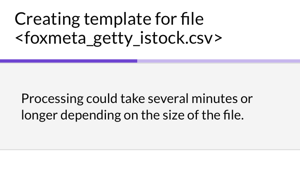This screenshot has width=300, height=178.
Task: Click the divider line under gray panel
Action: coord(150,150)
